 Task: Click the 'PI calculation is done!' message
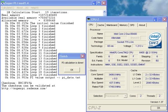(73, 63)
